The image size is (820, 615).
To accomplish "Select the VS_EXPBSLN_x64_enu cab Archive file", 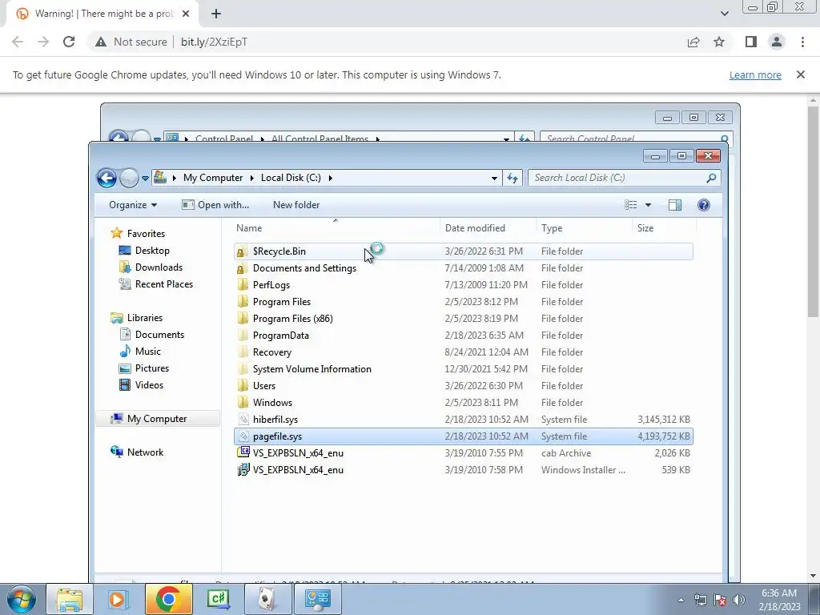I will 464,453.
